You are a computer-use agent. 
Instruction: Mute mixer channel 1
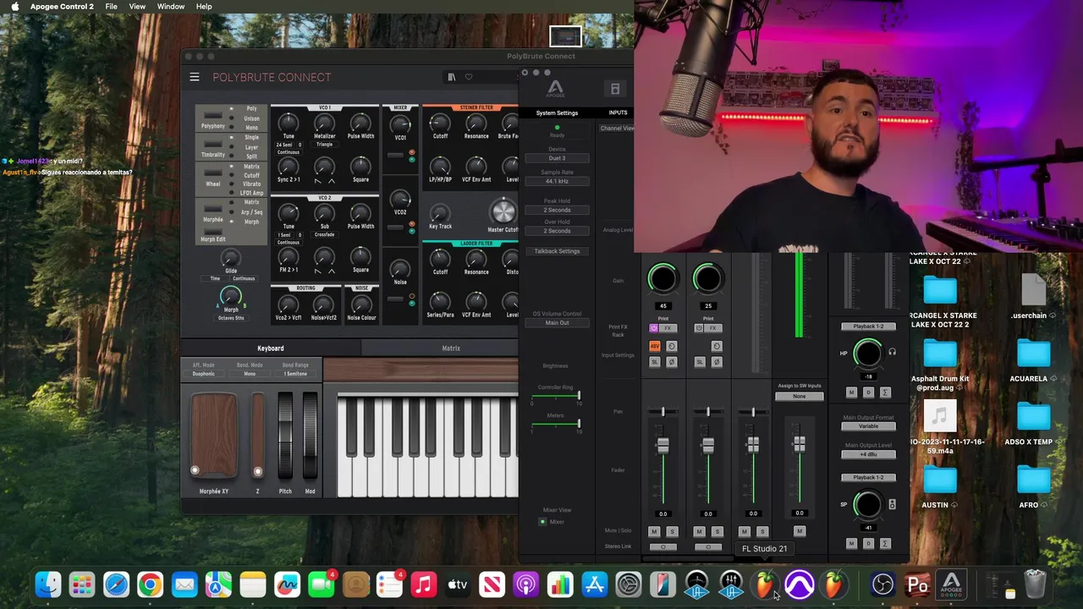point(654,531)
